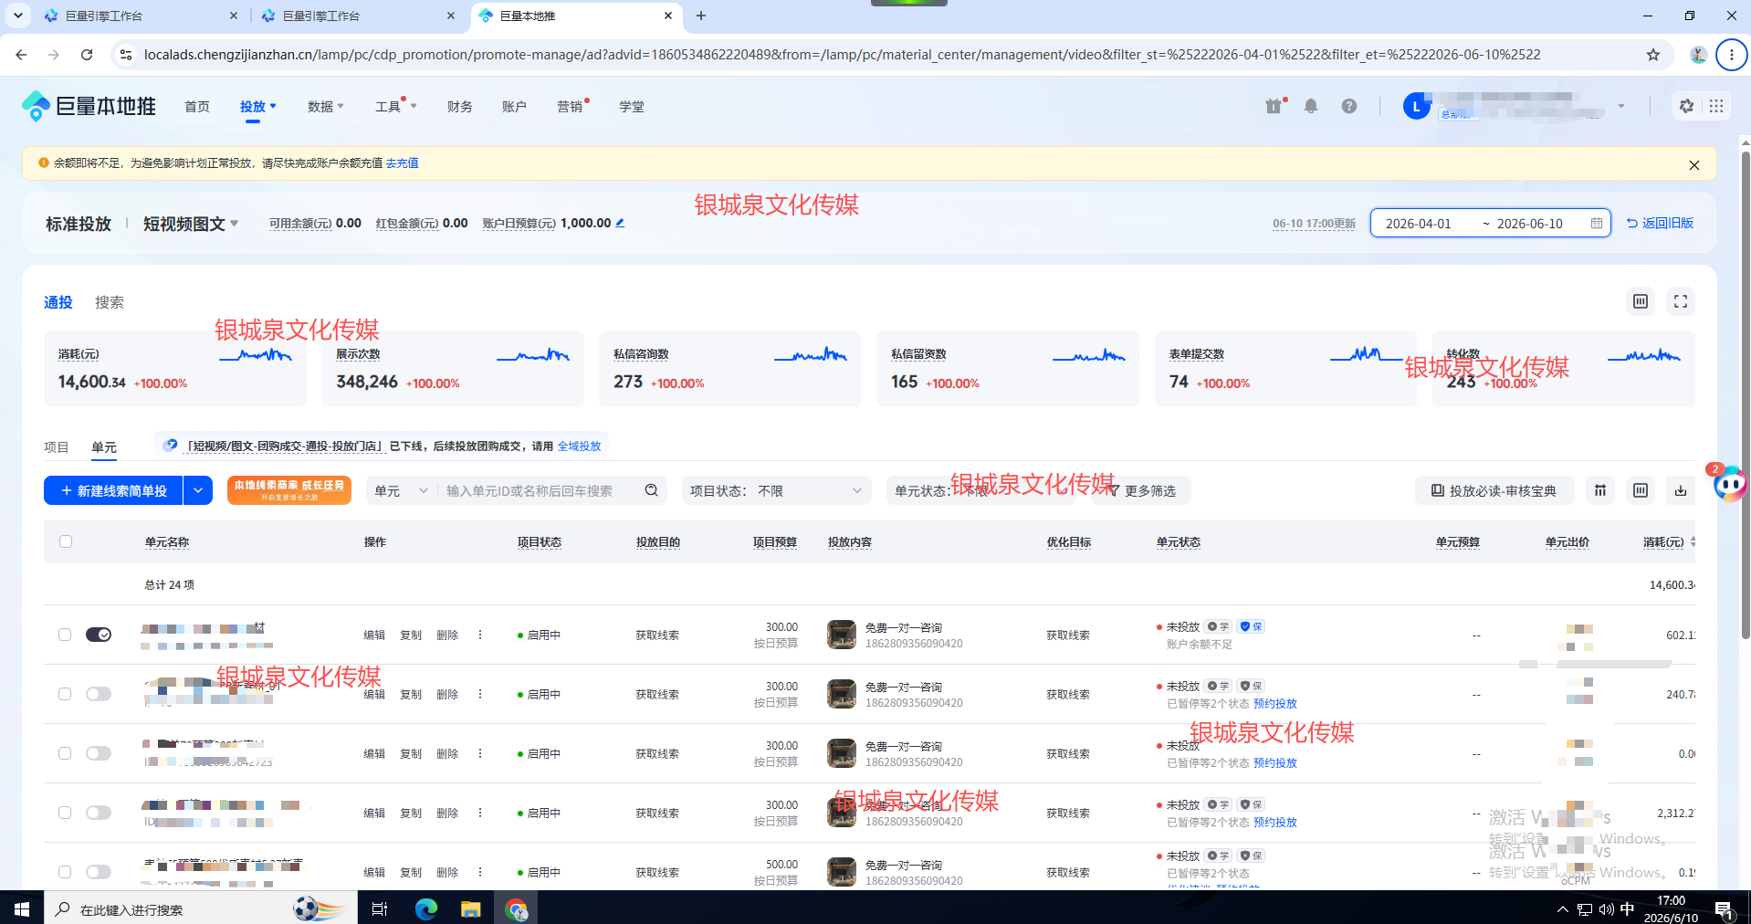Tick checkbox of the 0.0 consumption row

(65, 753)
